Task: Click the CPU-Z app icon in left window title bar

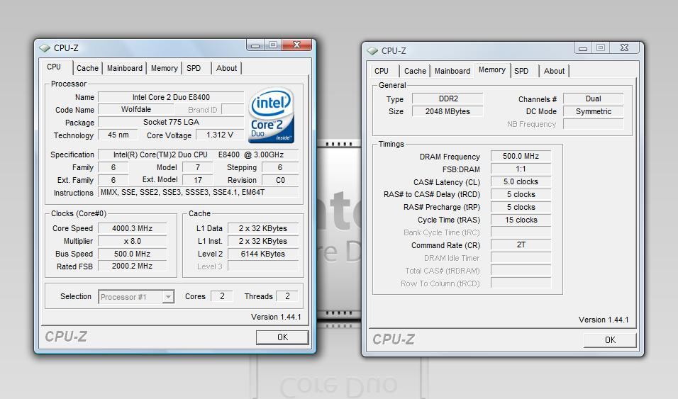Action: (45, 48)
